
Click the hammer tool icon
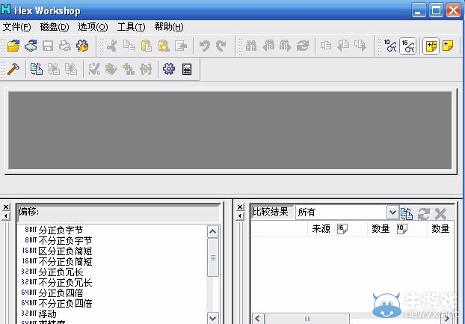[x=13, y=69]
